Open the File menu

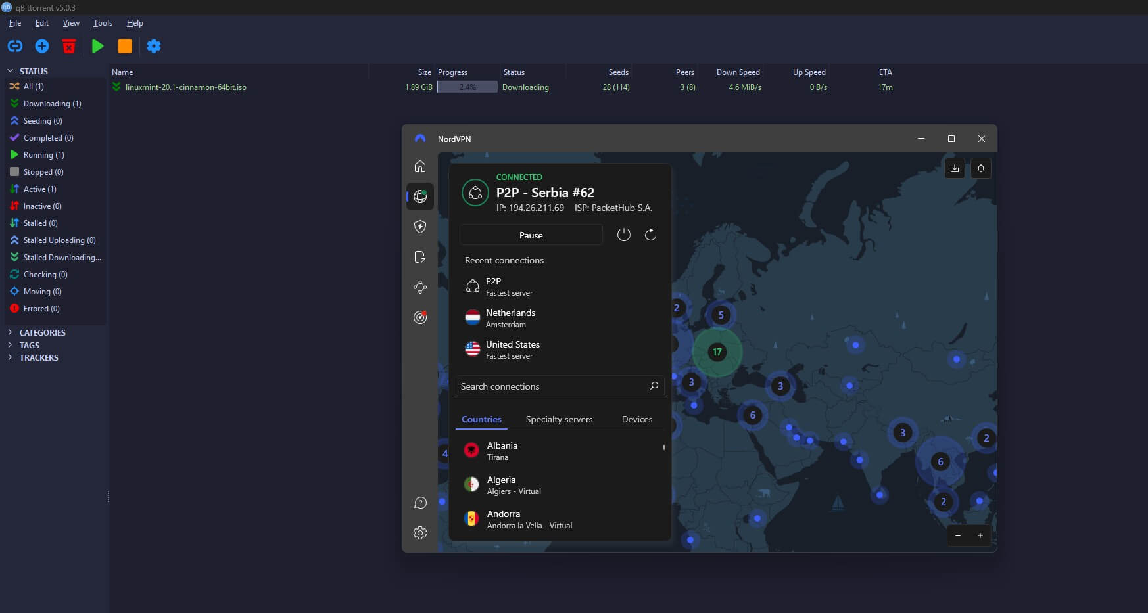tap(15, 23)
